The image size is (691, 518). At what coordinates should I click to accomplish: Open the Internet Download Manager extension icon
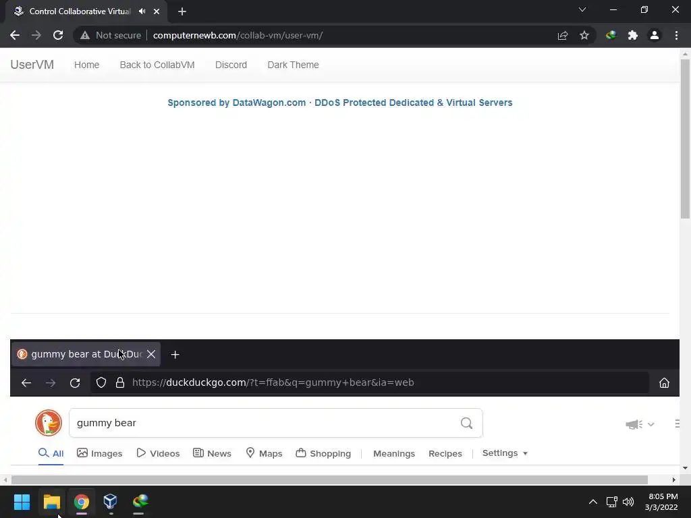coord(611,35)
